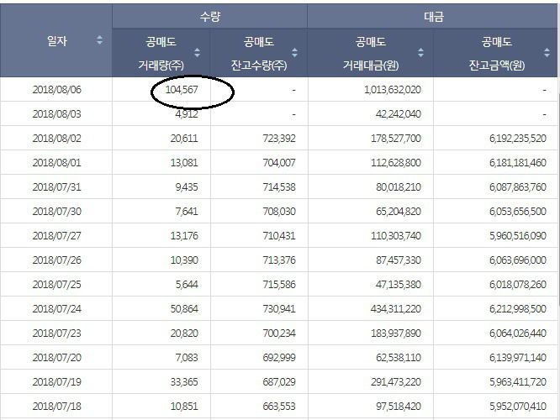Screen dimensions: 560x420
Task: Select amount 97,518,420
Action: click(x=399, y=406)
